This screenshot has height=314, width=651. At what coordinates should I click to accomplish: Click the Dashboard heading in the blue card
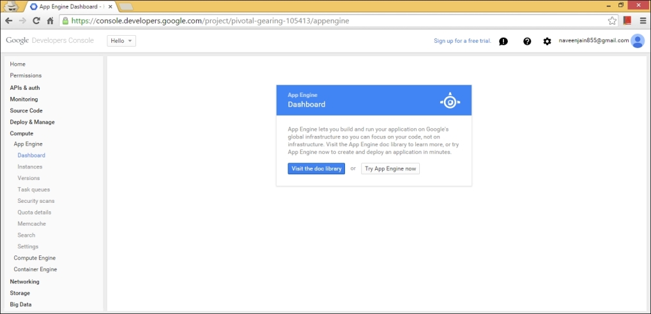coord(307,104)
